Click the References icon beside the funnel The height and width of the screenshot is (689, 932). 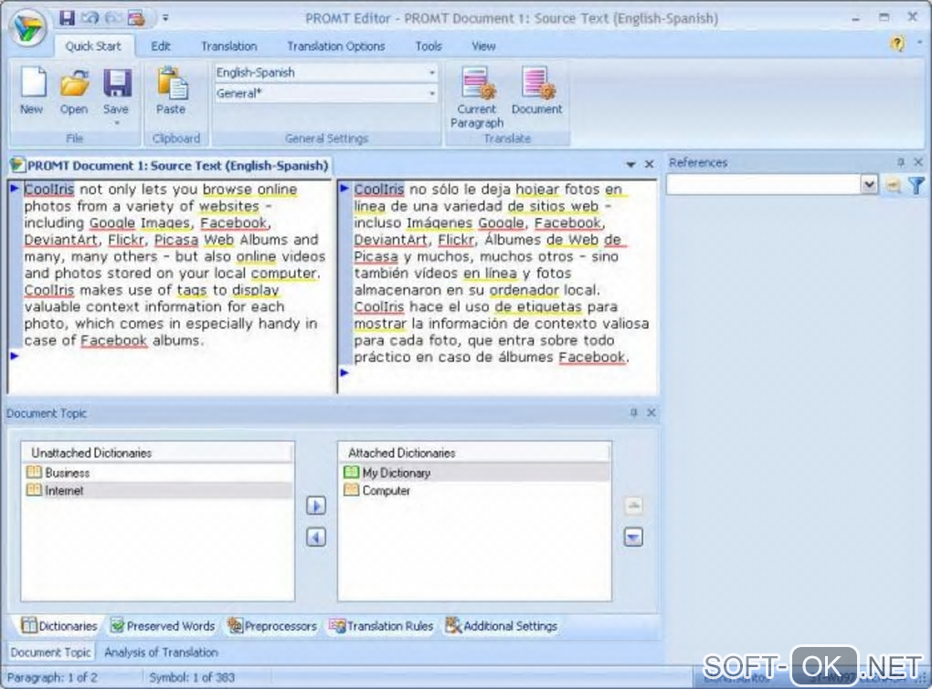tap(893, 186)
